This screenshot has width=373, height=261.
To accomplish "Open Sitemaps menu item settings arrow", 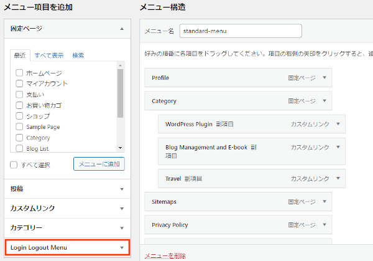I will tap(325, 201).
